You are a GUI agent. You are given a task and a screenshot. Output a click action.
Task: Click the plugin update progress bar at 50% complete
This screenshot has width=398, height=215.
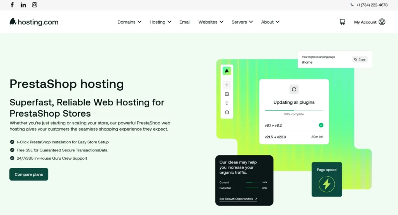tap(294, 110)
